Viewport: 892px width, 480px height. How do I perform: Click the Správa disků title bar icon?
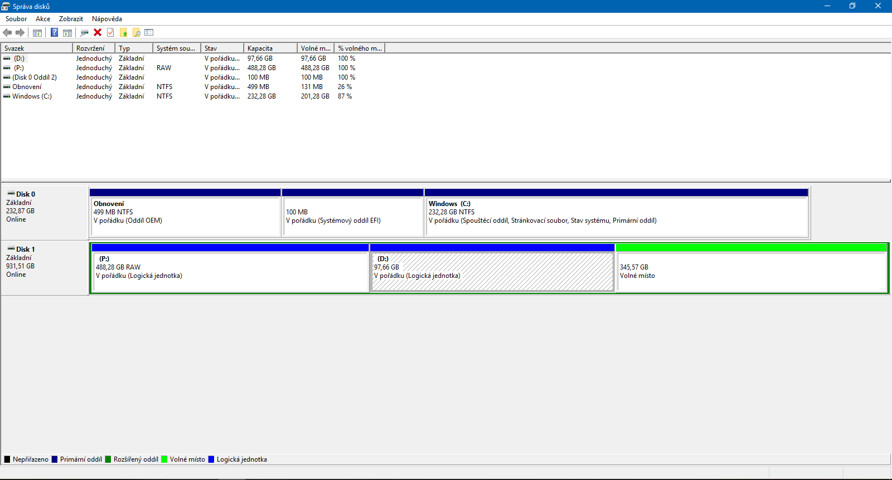pyautogui.click(x=6, y=6)
